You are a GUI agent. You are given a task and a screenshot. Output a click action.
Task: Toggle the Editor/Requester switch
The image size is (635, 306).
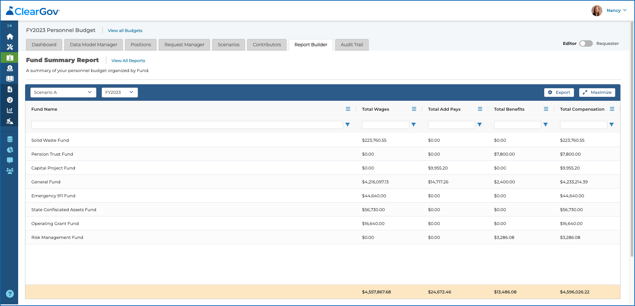(586, 43)
